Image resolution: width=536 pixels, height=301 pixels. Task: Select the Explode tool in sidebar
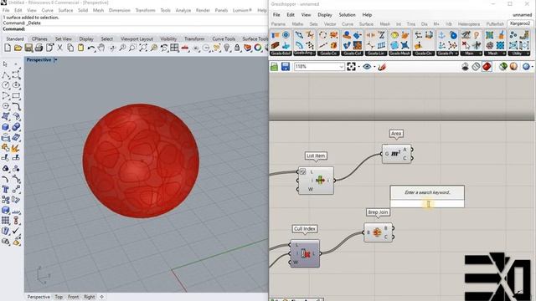click(16, 148)
